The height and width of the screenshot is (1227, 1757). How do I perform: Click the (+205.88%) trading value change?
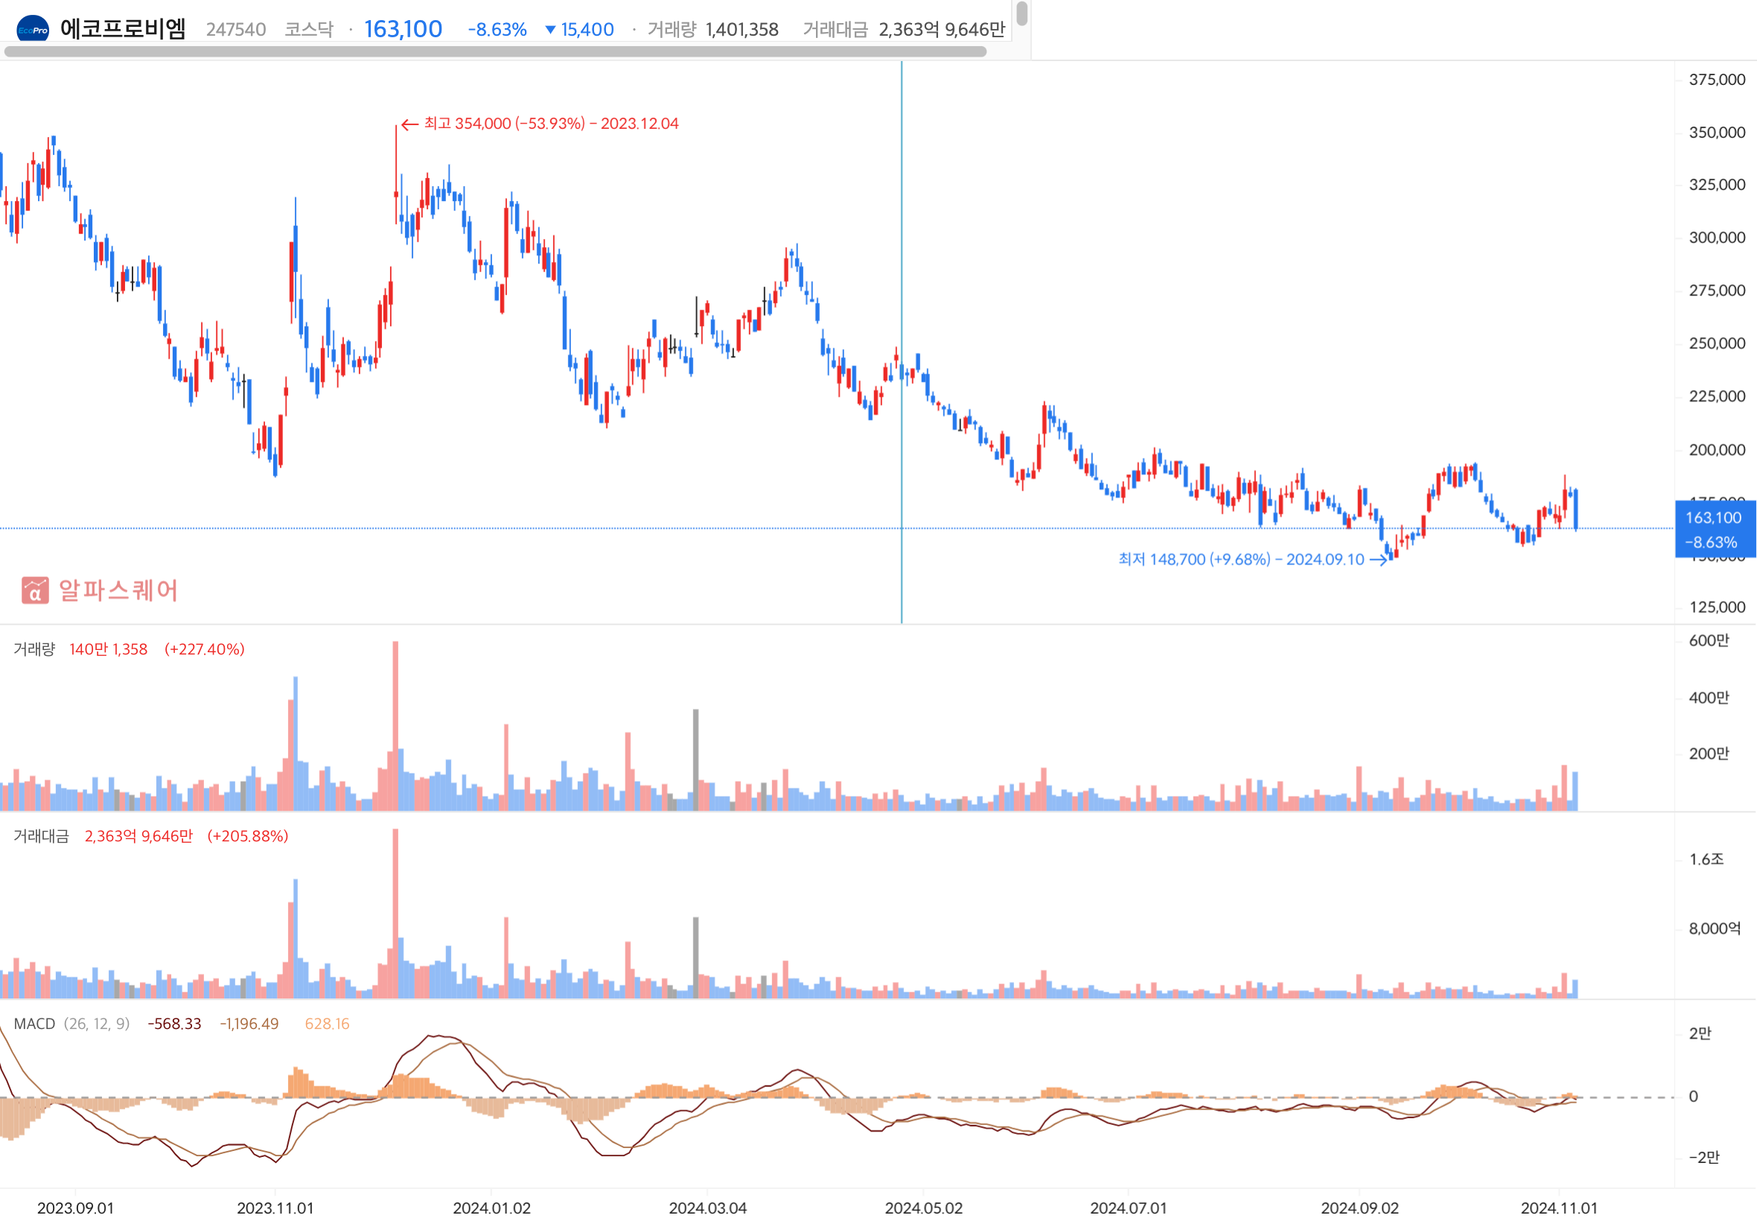point(248,836)
